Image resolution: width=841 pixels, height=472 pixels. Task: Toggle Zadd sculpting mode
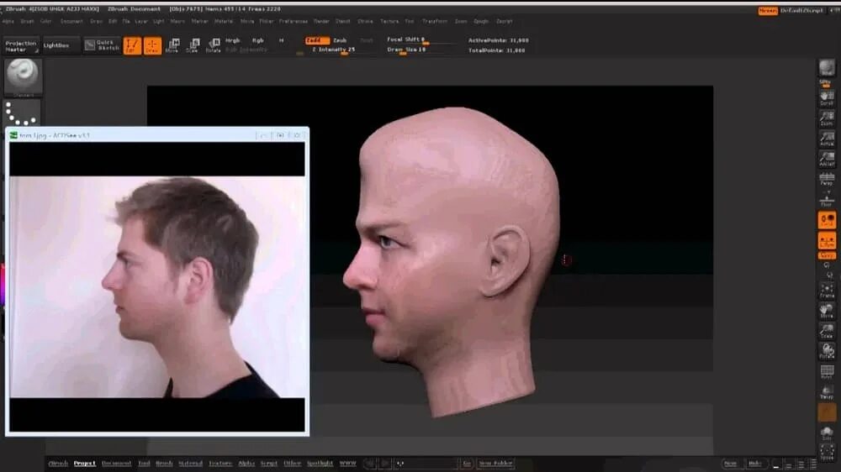click(317, 39)
